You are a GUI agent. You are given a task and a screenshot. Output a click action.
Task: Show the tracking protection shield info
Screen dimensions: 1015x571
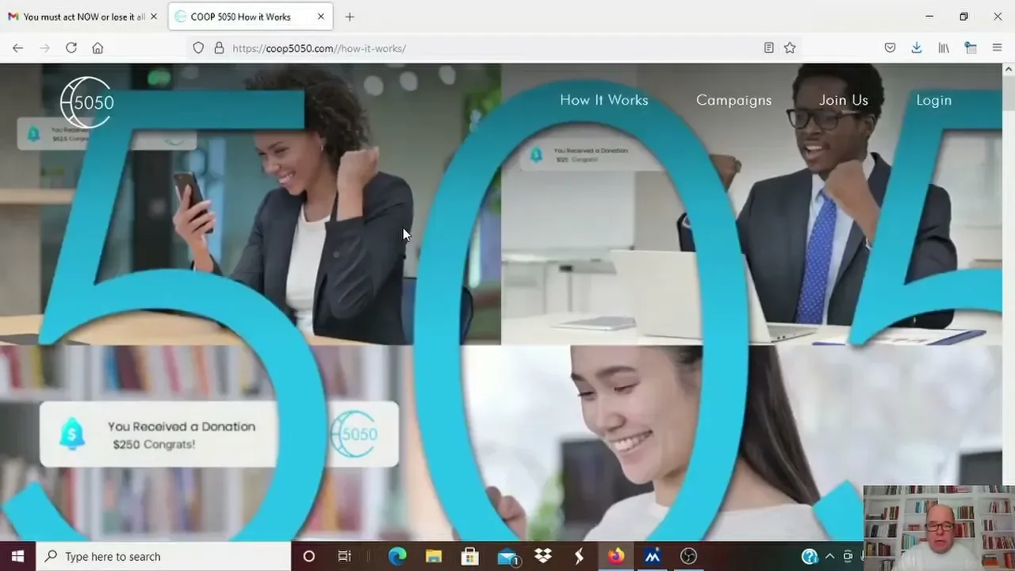pyautogui.click(x=198, y=48)
